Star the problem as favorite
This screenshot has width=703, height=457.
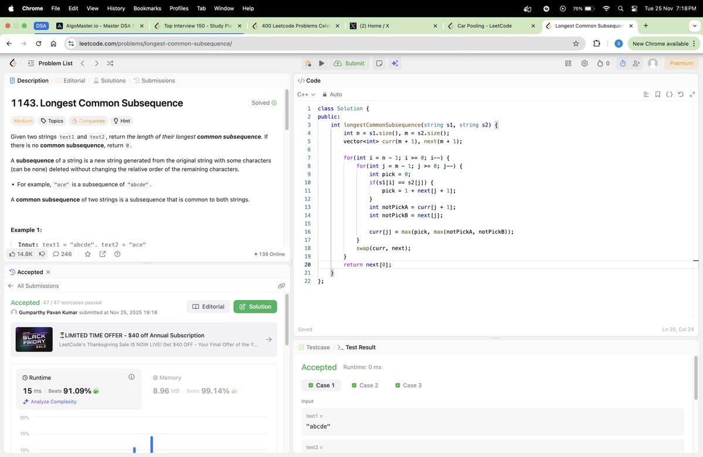[88, 254]
